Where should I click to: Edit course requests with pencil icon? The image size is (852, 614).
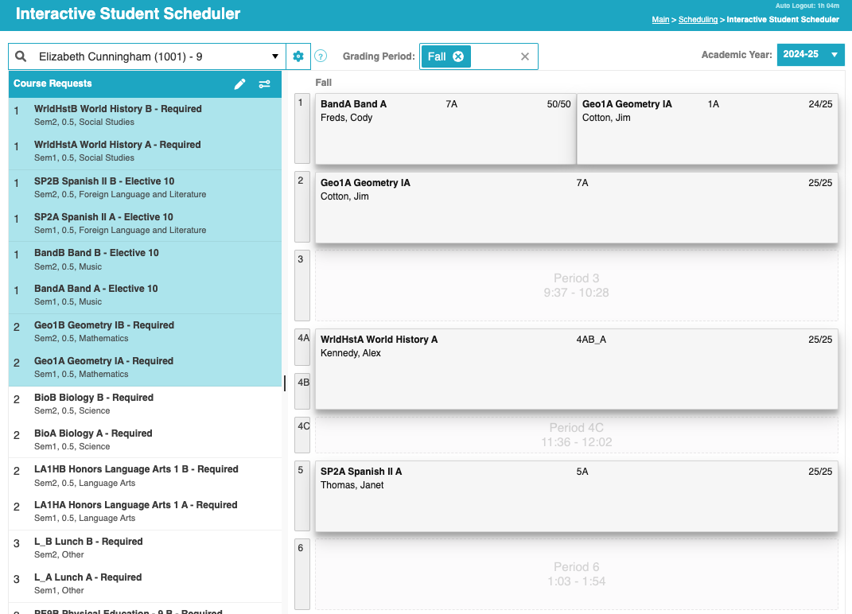(x=239, y=84)
